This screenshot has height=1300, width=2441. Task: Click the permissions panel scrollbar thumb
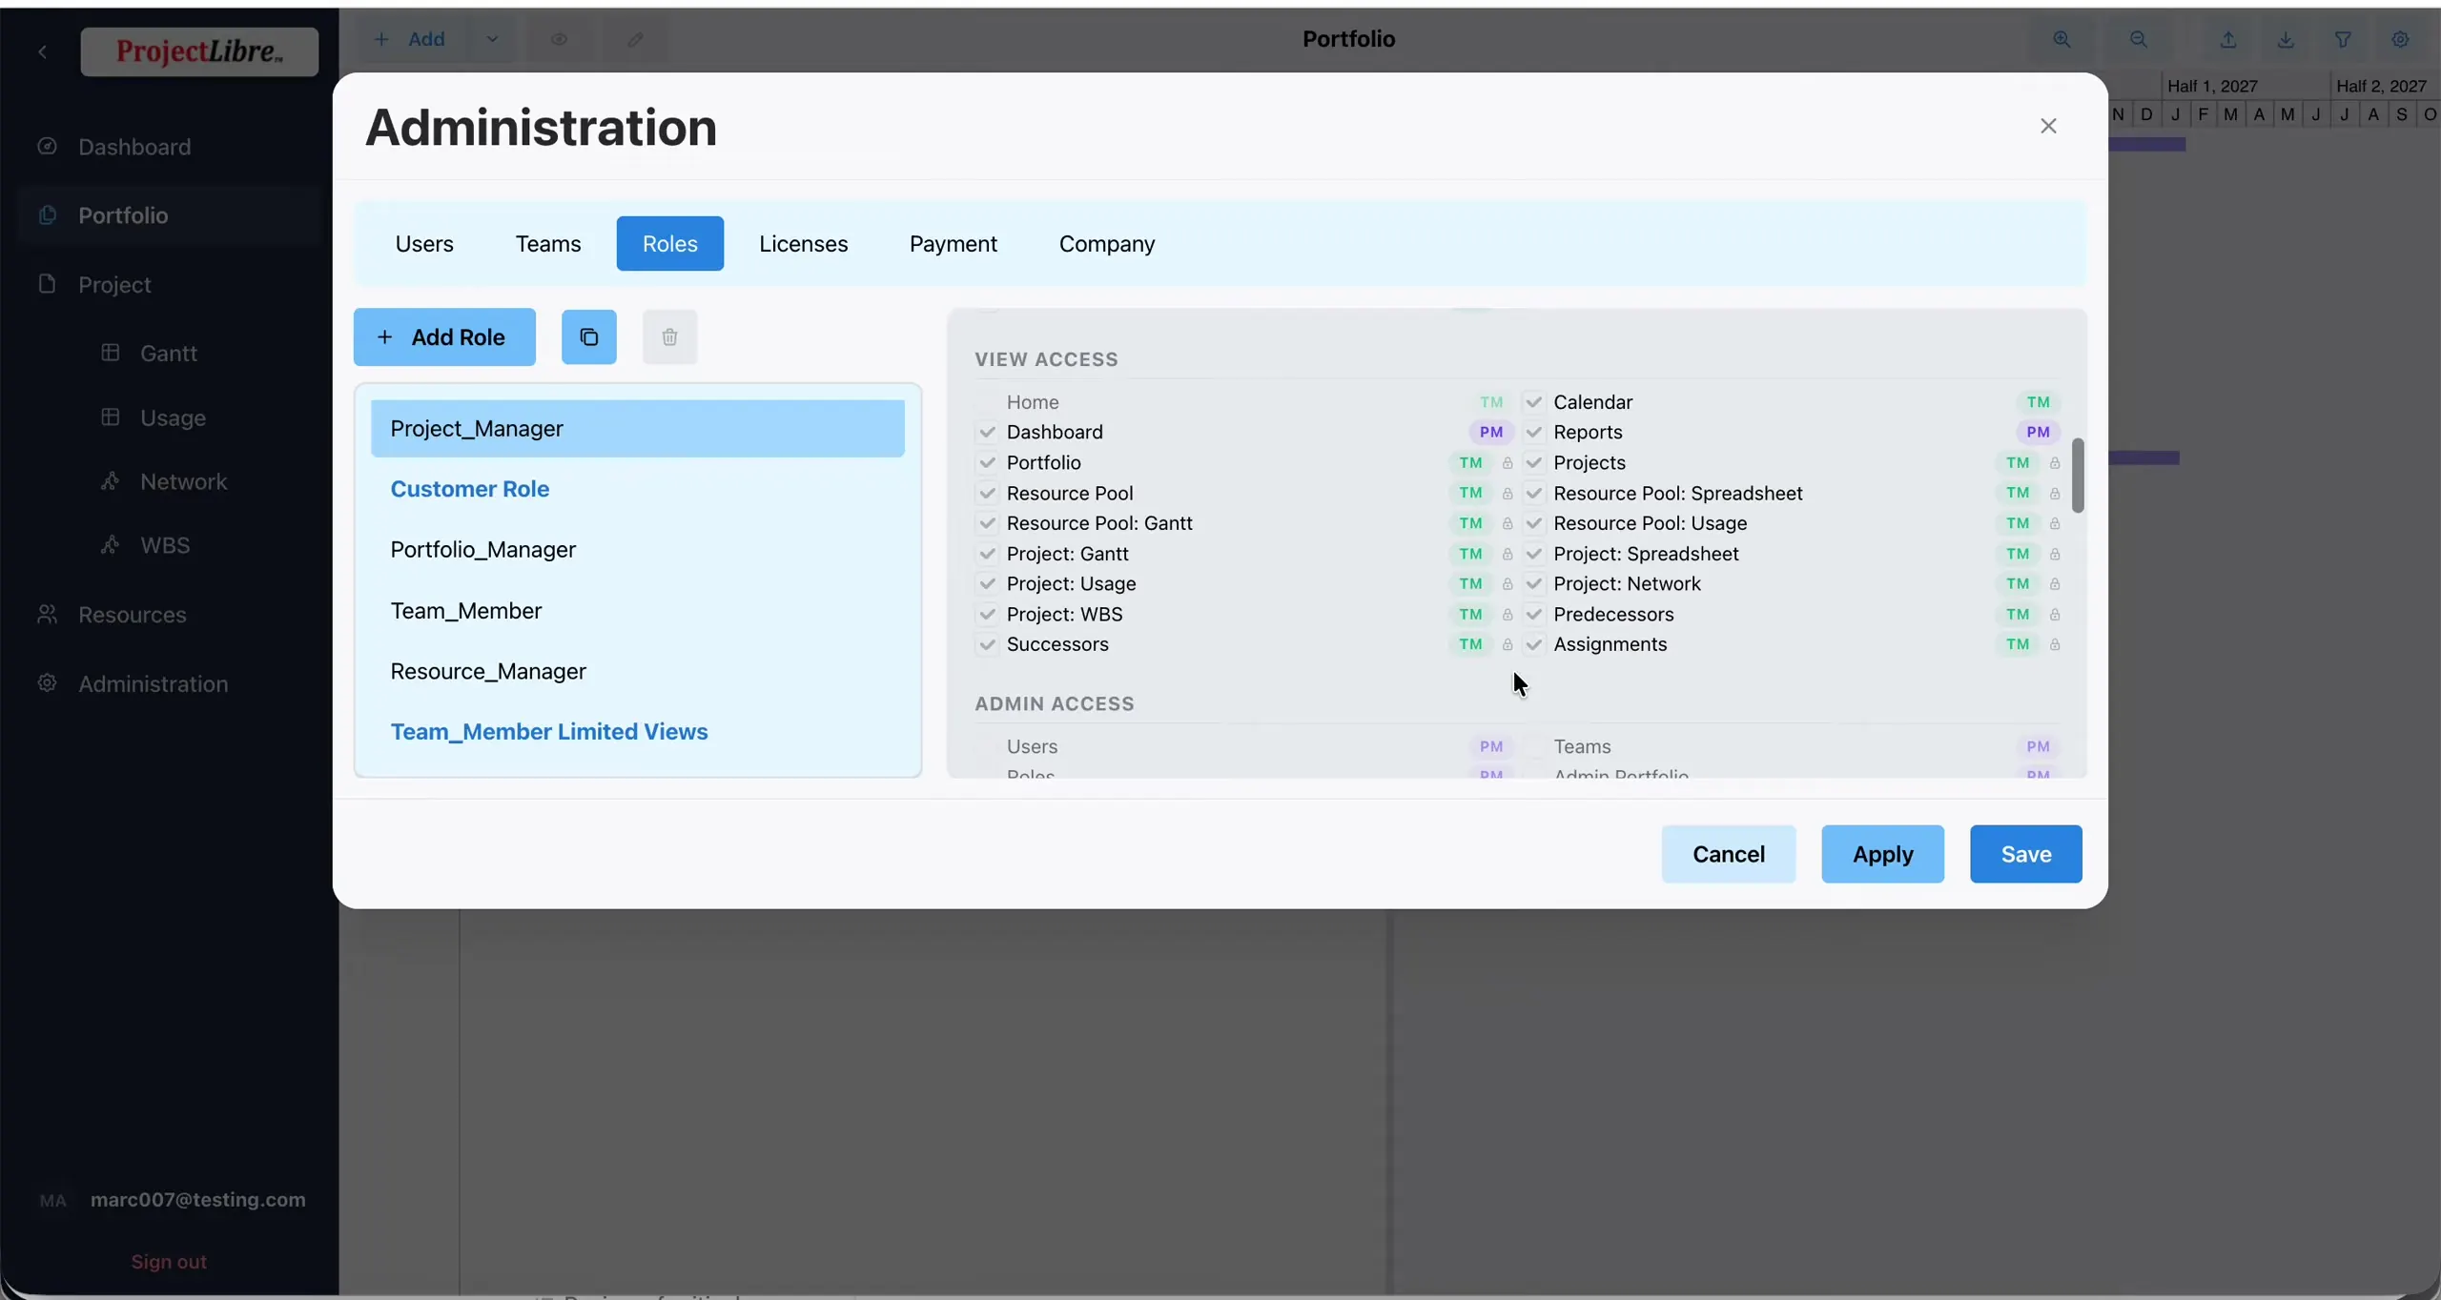2078,476
